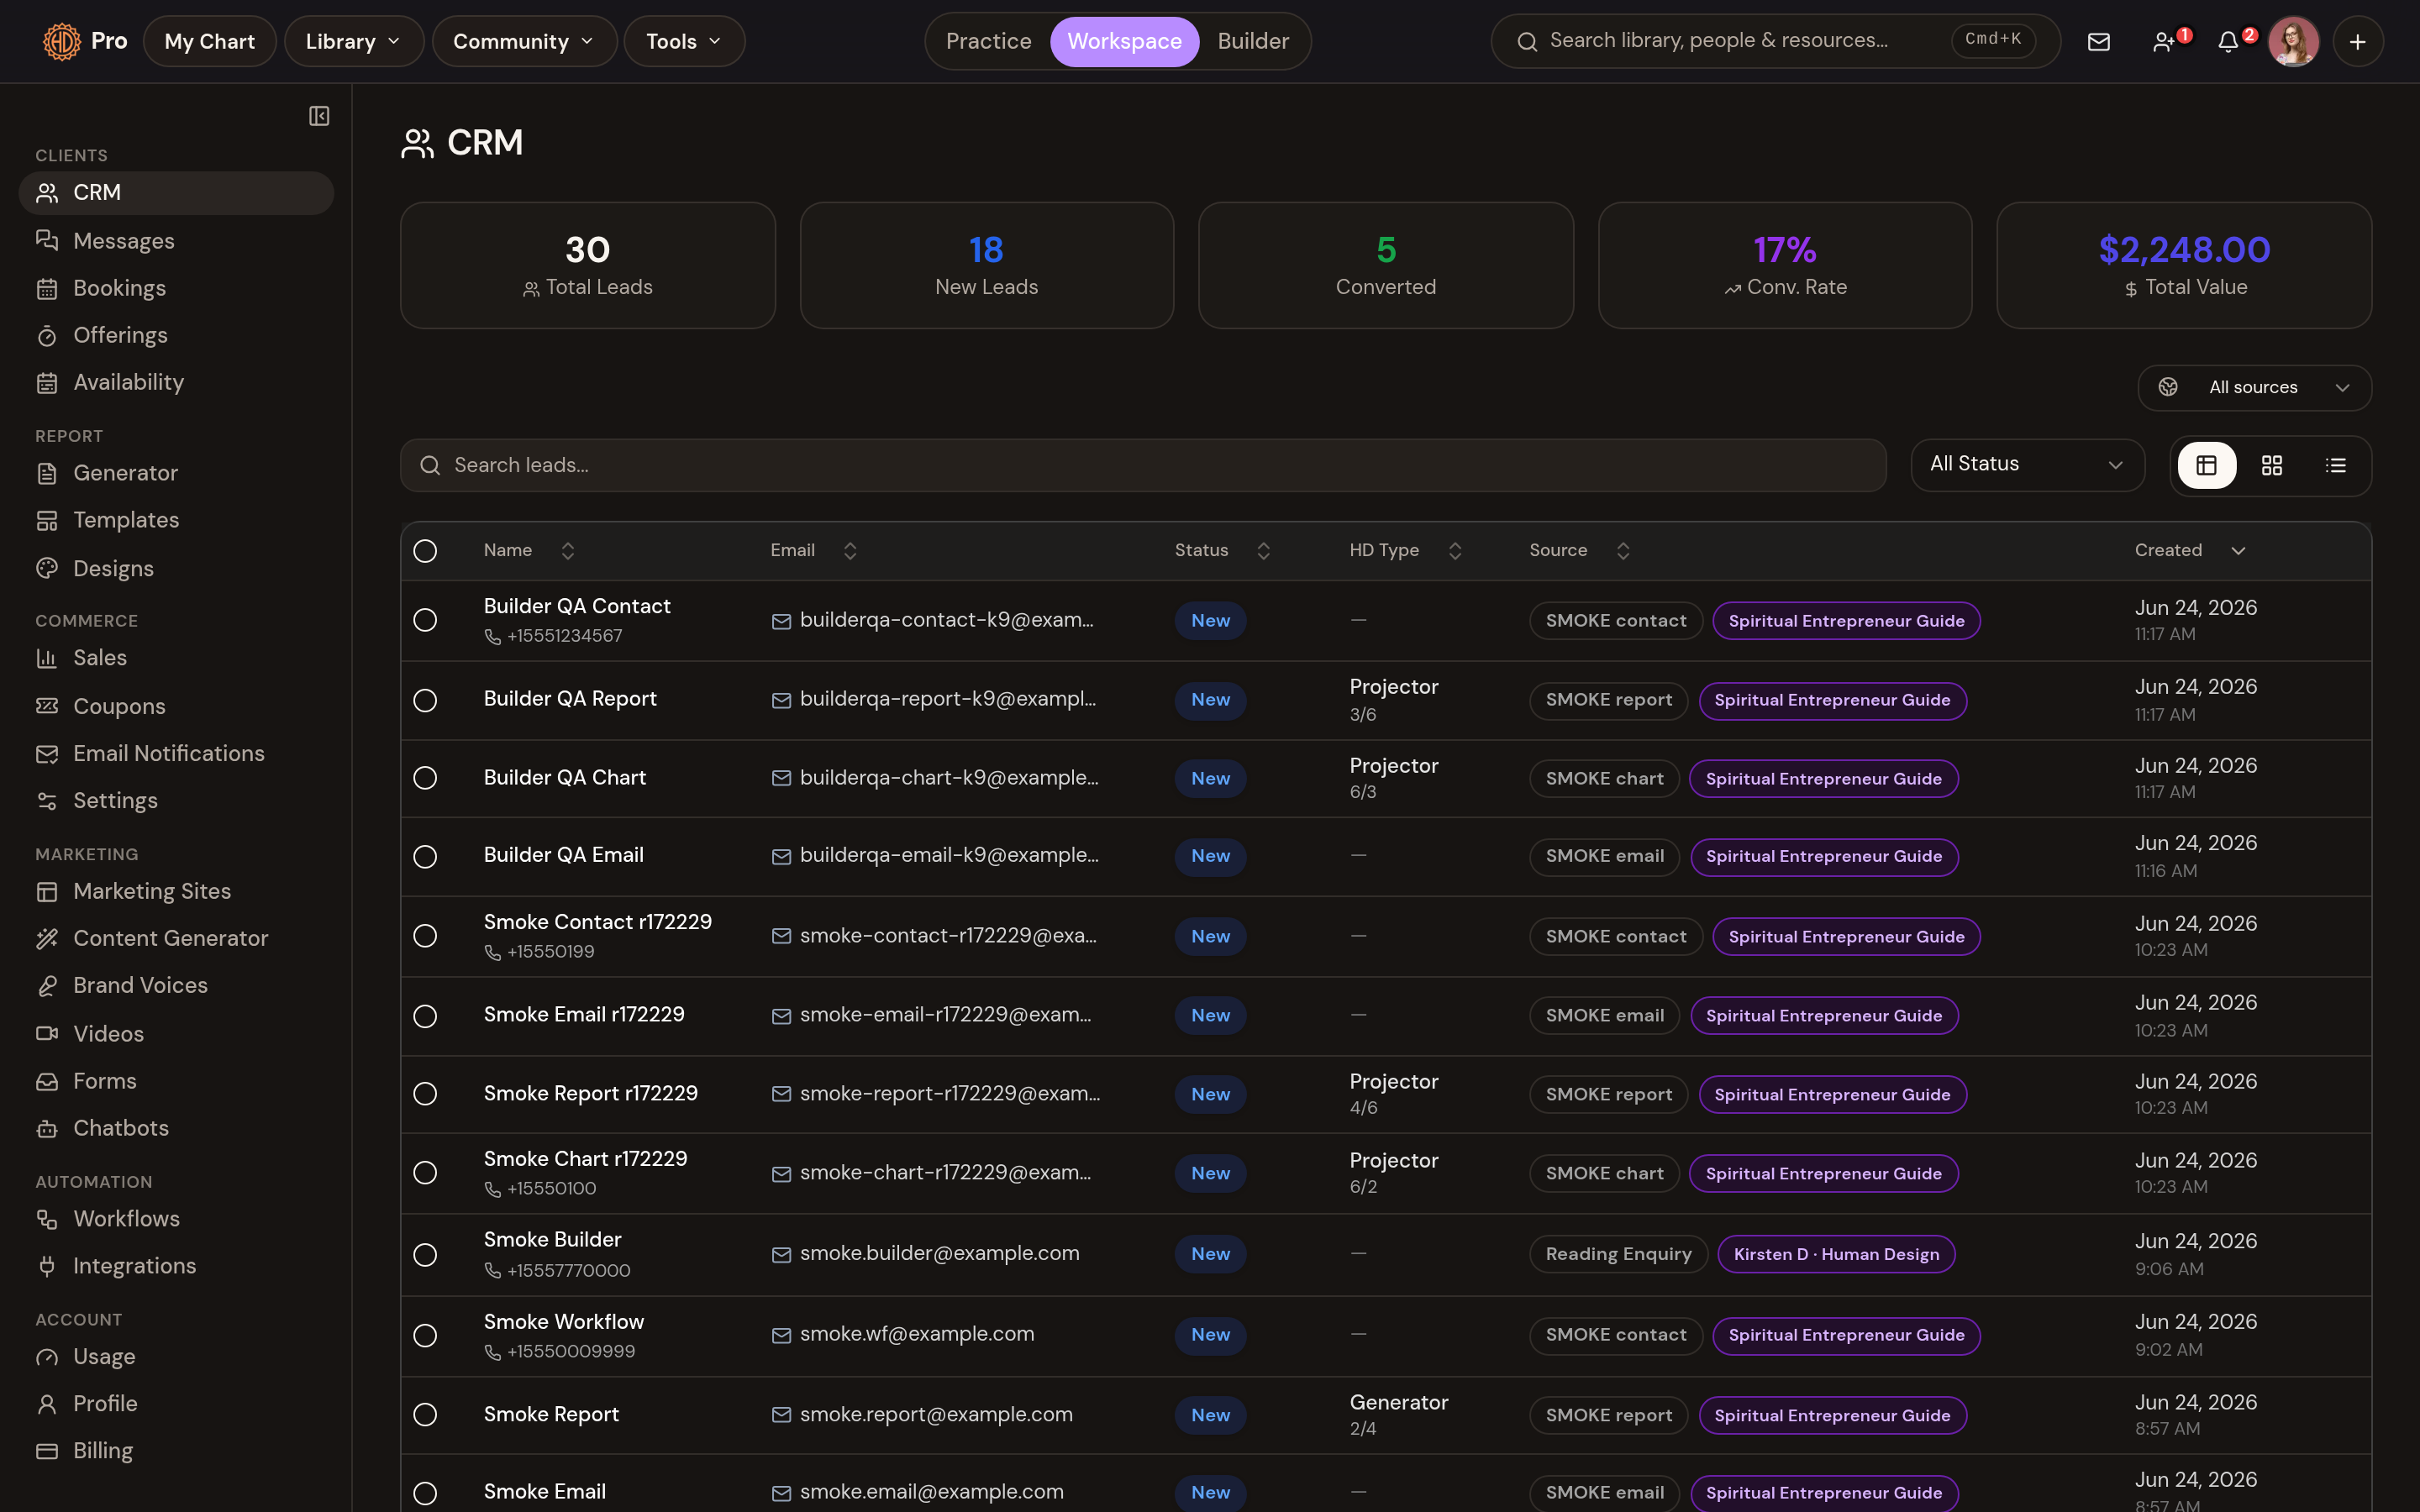The height and width of the screenshot is (1512, 2420).
Task: Click the Reading Enquiry source tag
Action: 1618,1254
